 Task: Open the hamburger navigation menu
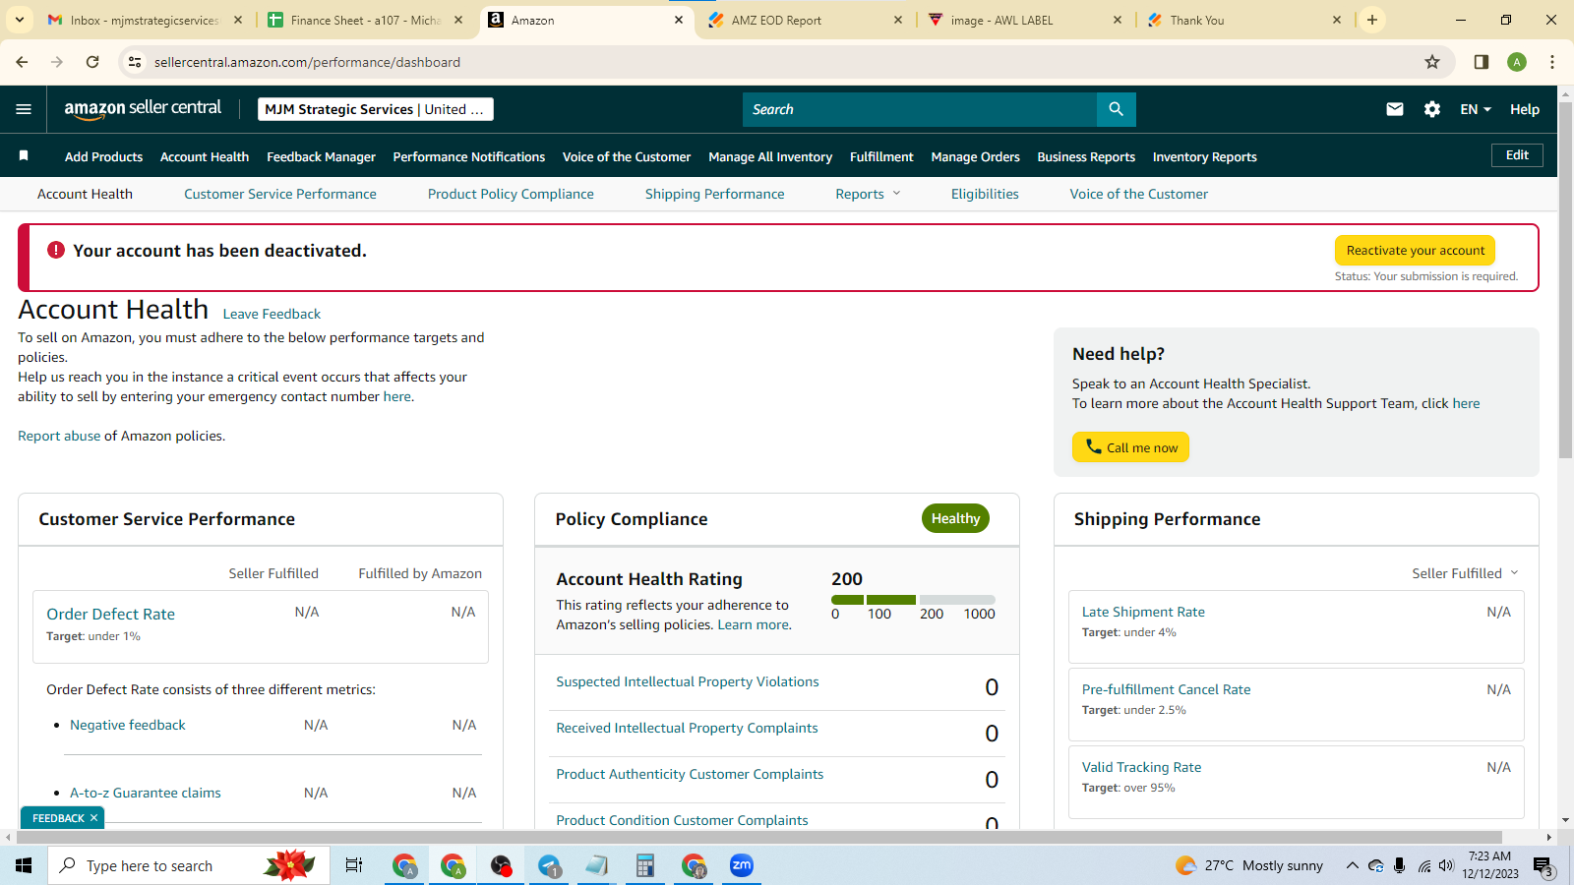(24, 109)
